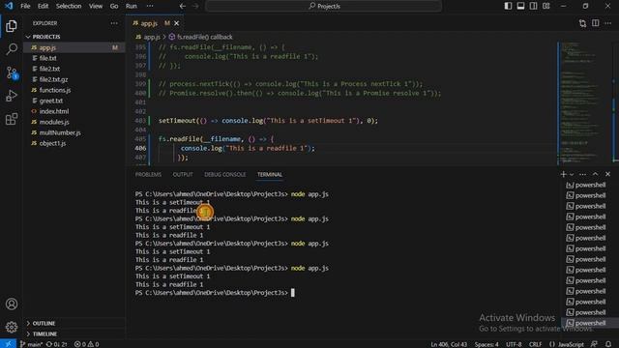619x348 pixels.
Task: Toggle secondary side bar layout icon
Action: (533, 6)
